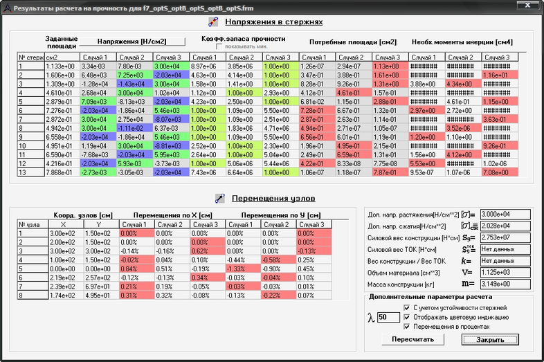Image resolution: width=544 pixels, height=362 pixels.
Task: Select rod row number 13 header
Action: pos(31,172)
